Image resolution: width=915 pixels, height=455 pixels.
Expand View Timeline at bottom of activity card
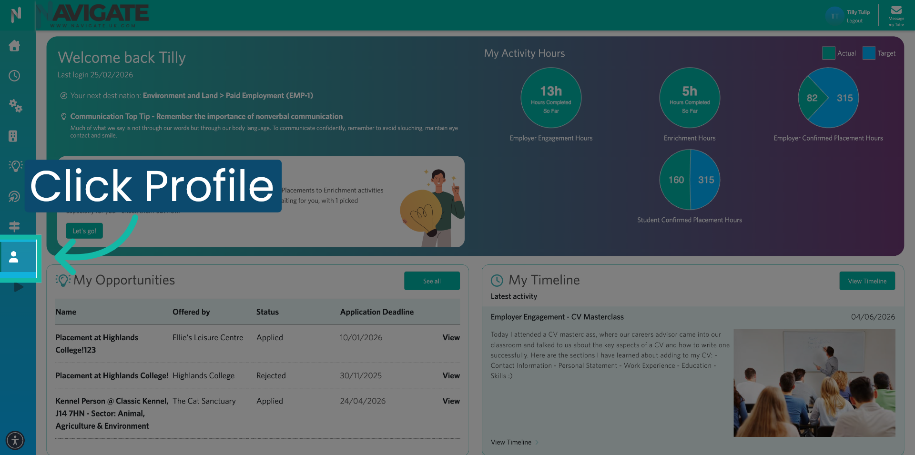tap(511, 442)
